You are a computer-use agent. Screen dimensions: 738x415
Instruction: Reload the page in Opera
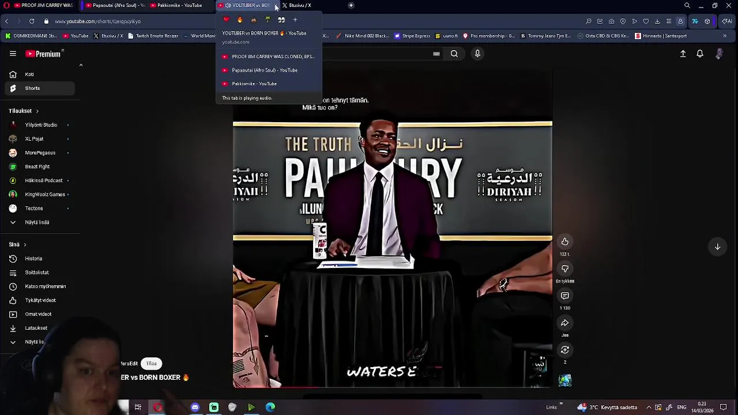click(x=32, y=21)
